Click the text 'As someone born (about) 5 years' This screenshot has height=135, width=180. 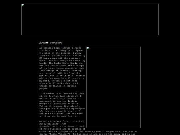coord(60,48)
